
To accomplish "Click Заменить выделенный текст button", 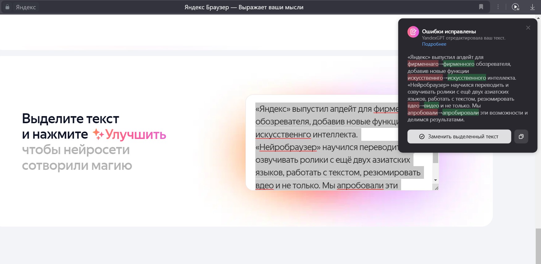I will pos(459,136).
